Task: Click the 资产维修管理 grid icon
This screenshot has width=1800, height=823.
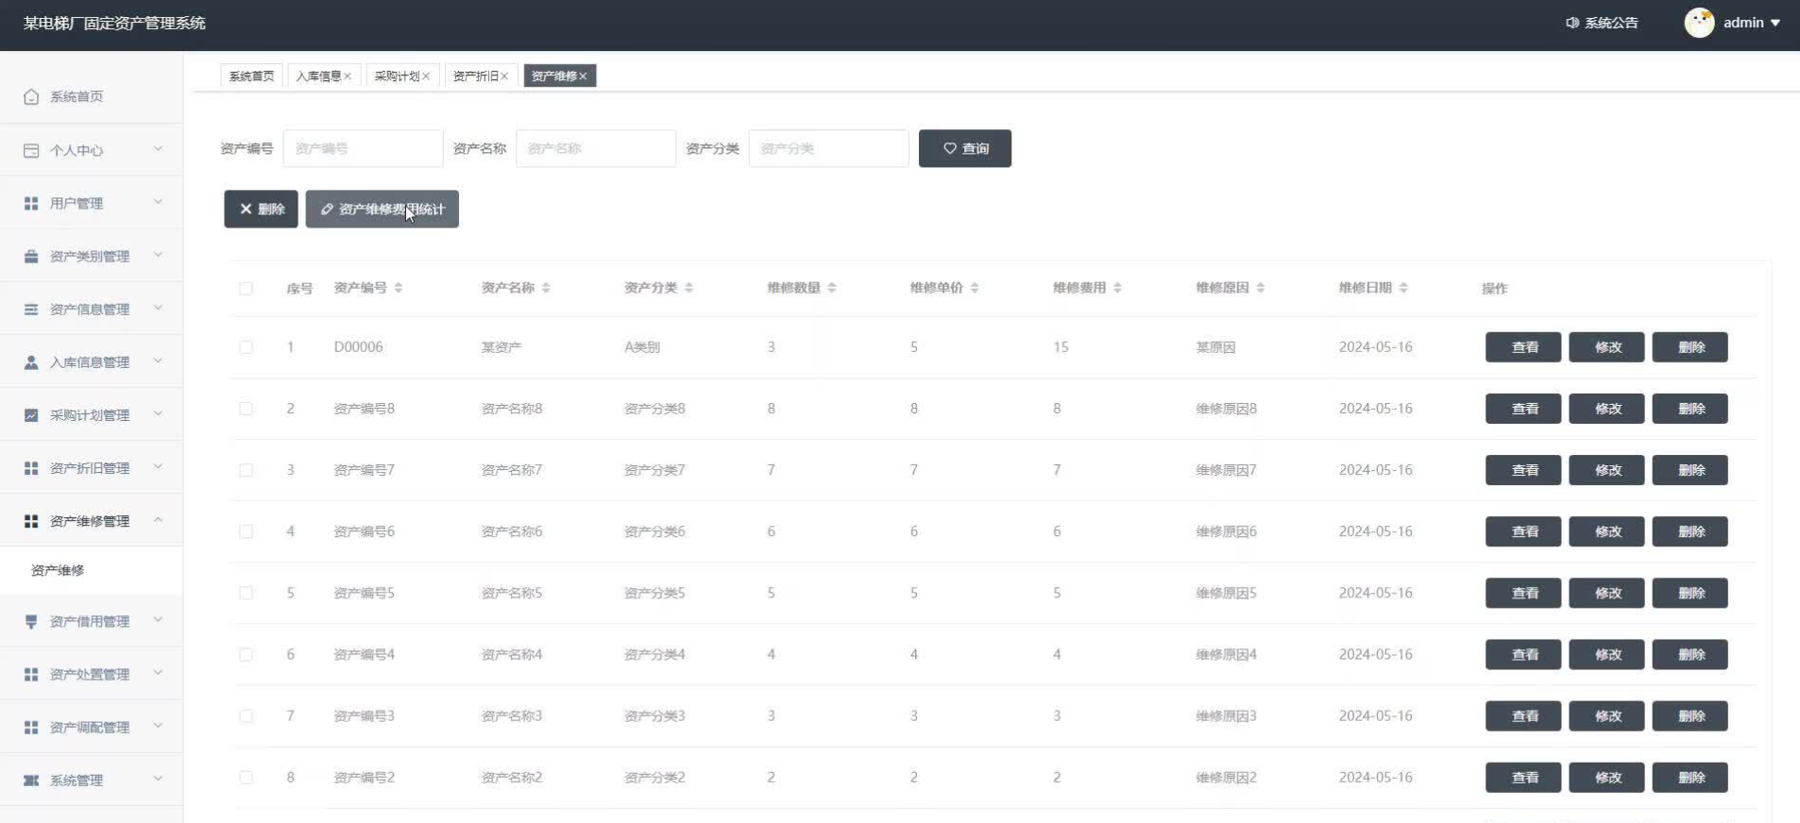Action: click(x=31, y=520)
